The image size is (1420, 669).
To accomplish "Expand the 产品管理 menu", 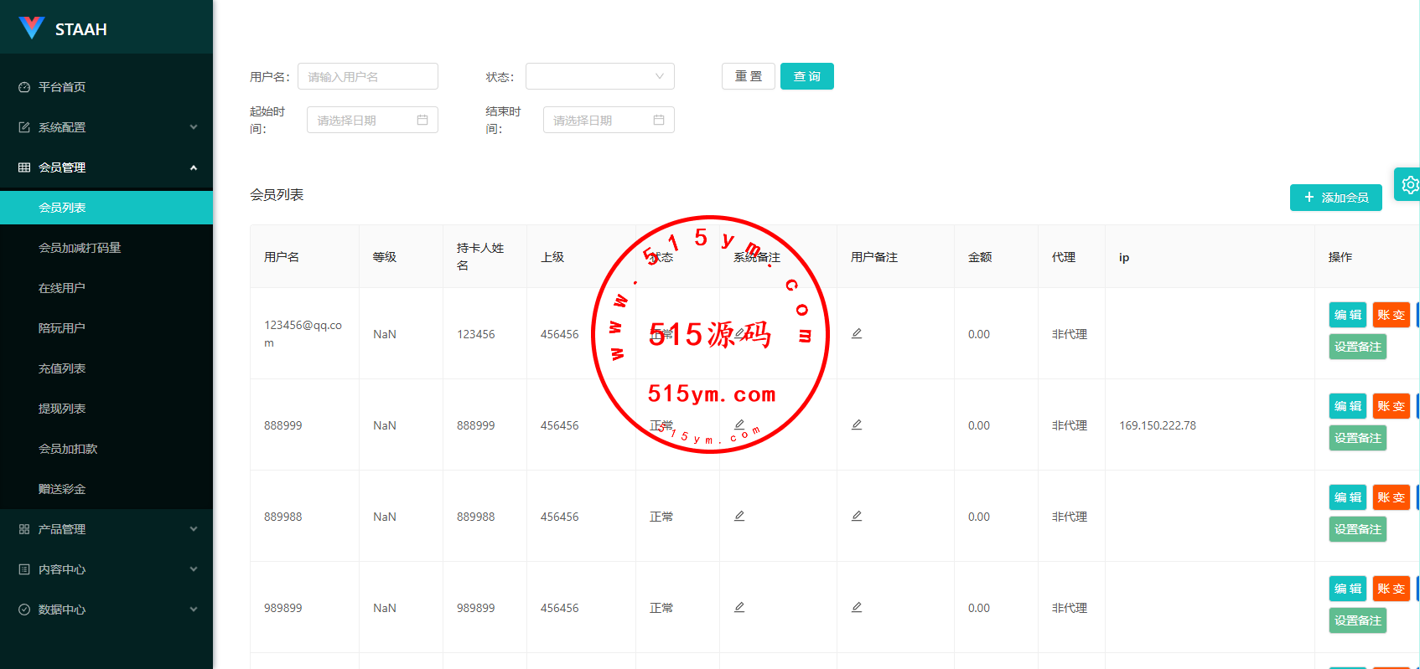I will pos(106,529).
